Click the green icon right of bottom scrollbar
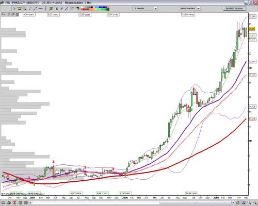 point(238,203)
